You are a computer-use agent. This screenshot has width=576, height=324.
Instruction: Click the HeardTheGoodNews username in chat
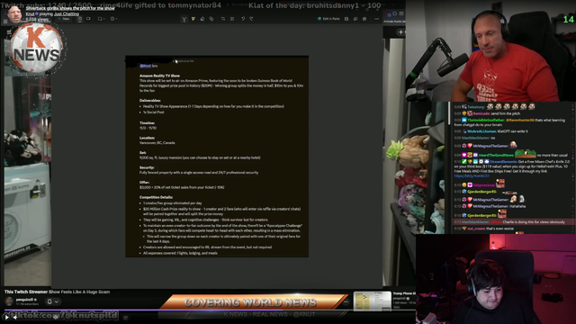(x=496, y=155)
